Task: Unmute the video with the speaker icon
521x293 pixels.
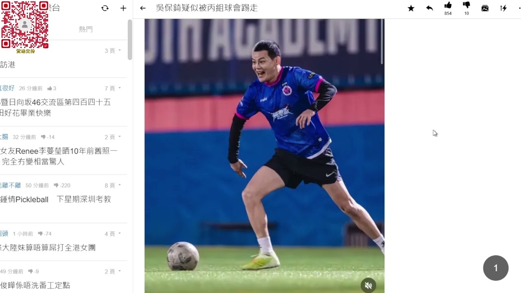Action: (368, 286)
